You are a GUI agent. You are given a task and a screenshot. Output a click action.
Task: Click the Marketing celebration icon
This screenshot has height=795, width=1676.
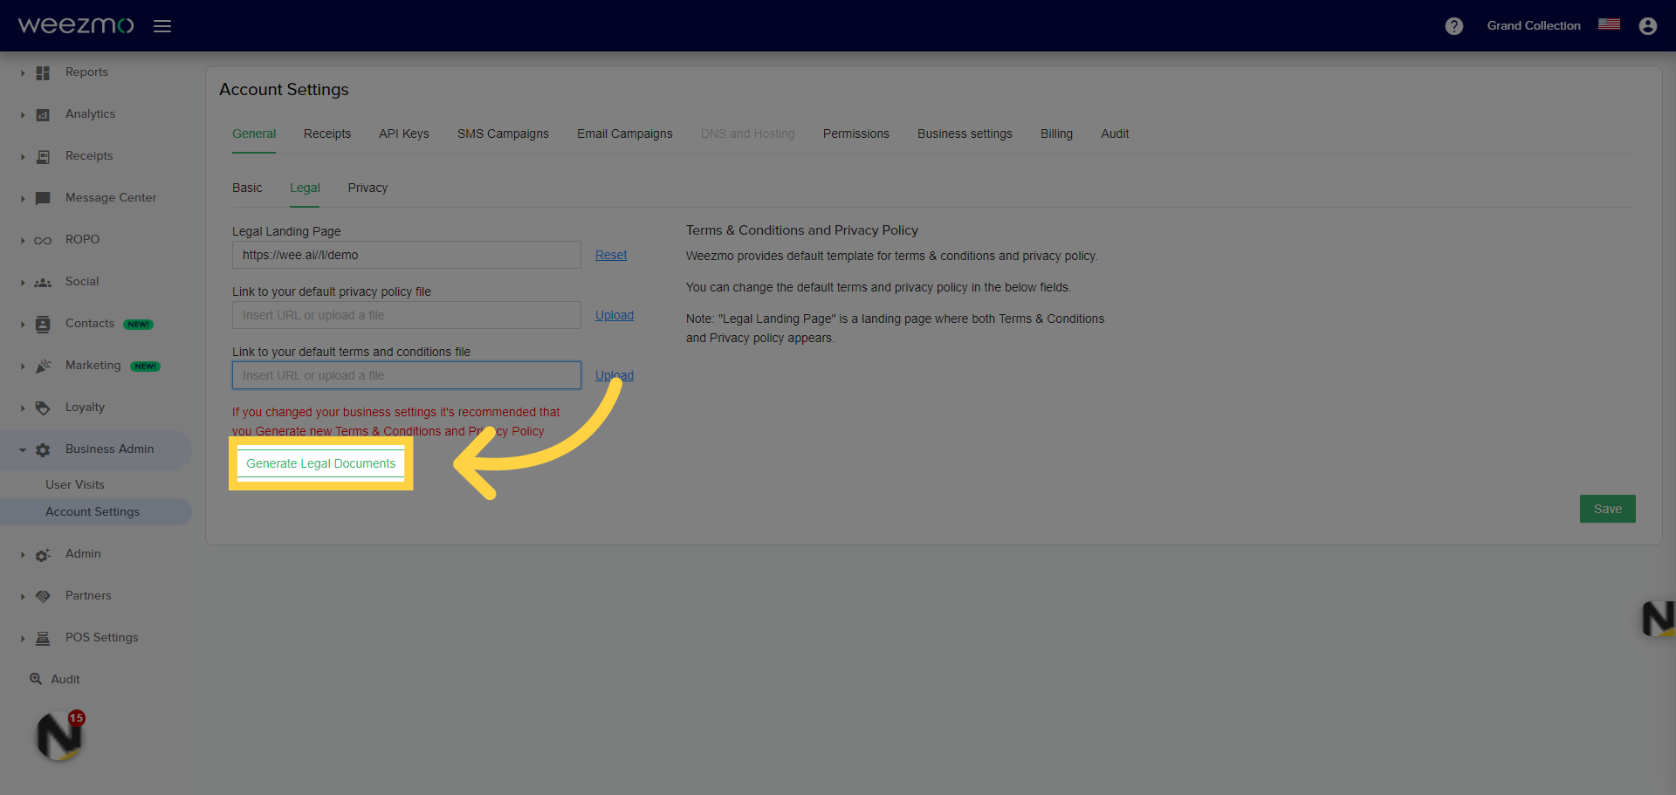click(43, 367)
